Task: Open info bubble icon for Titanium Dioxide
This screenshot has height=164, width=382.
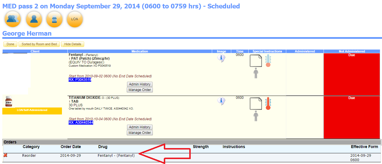Action: 221,101
